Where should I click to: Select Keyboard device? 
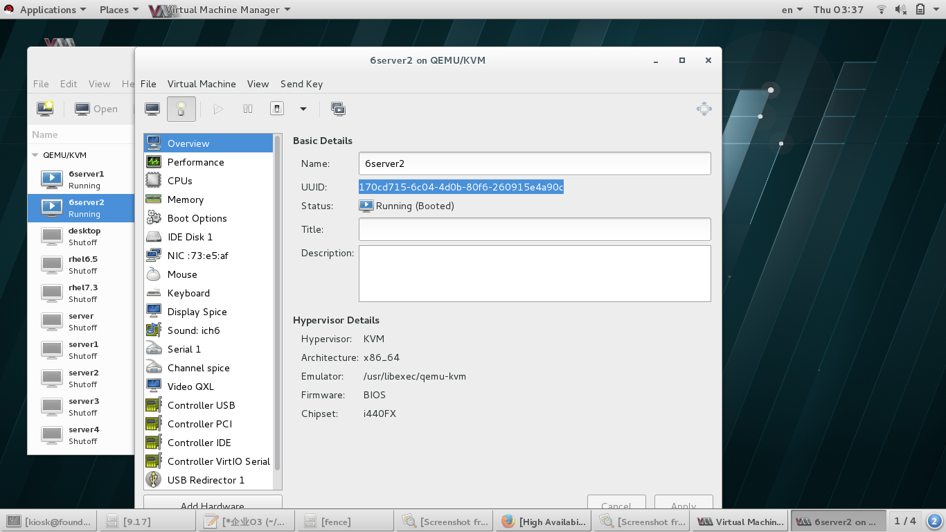point(208,293)
